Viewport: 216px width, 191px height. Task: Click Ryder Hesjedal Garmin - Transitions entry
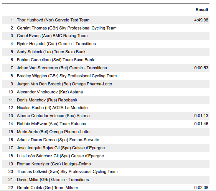(x=56, y=44)
